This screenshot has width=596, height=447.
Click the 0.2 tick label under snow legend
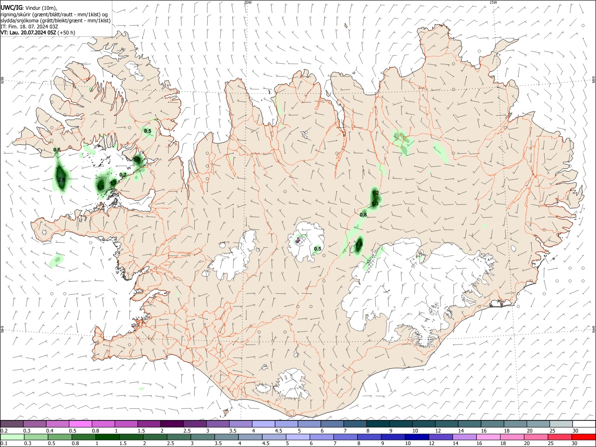[x=4, y=431]
